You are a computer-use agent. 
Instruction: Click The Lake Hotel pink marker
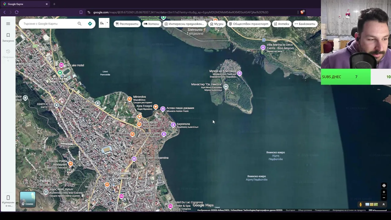tap(61, 65)
